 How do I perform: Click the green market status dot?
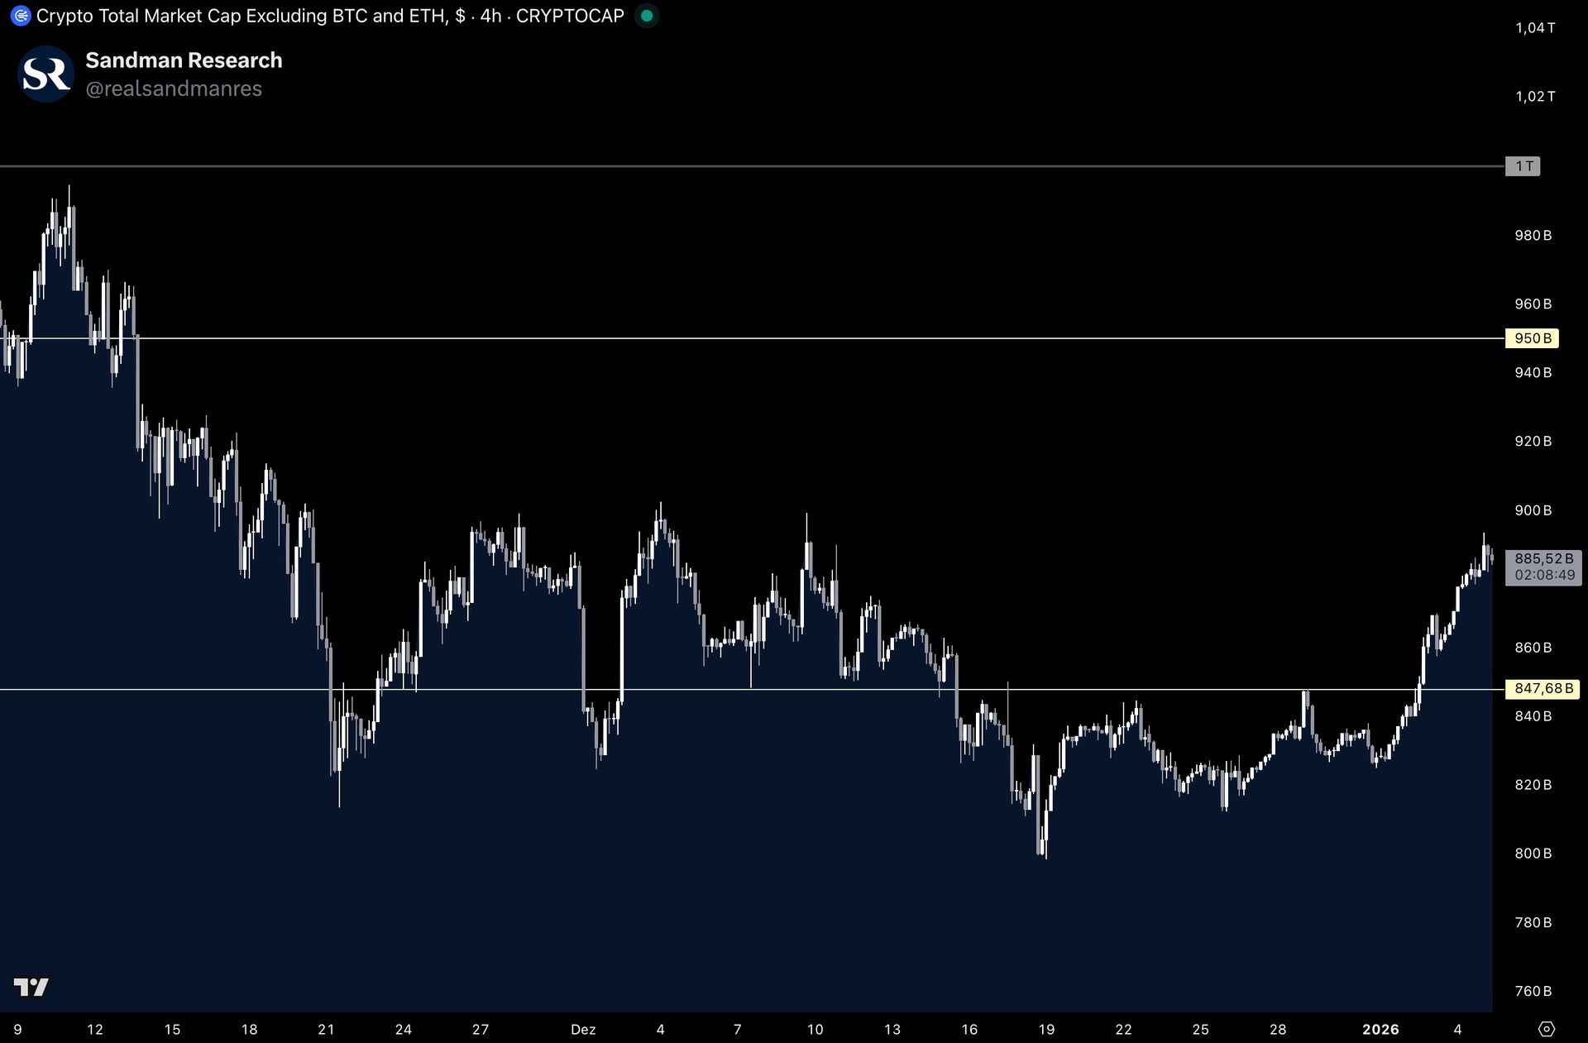(x=647, y=16)
